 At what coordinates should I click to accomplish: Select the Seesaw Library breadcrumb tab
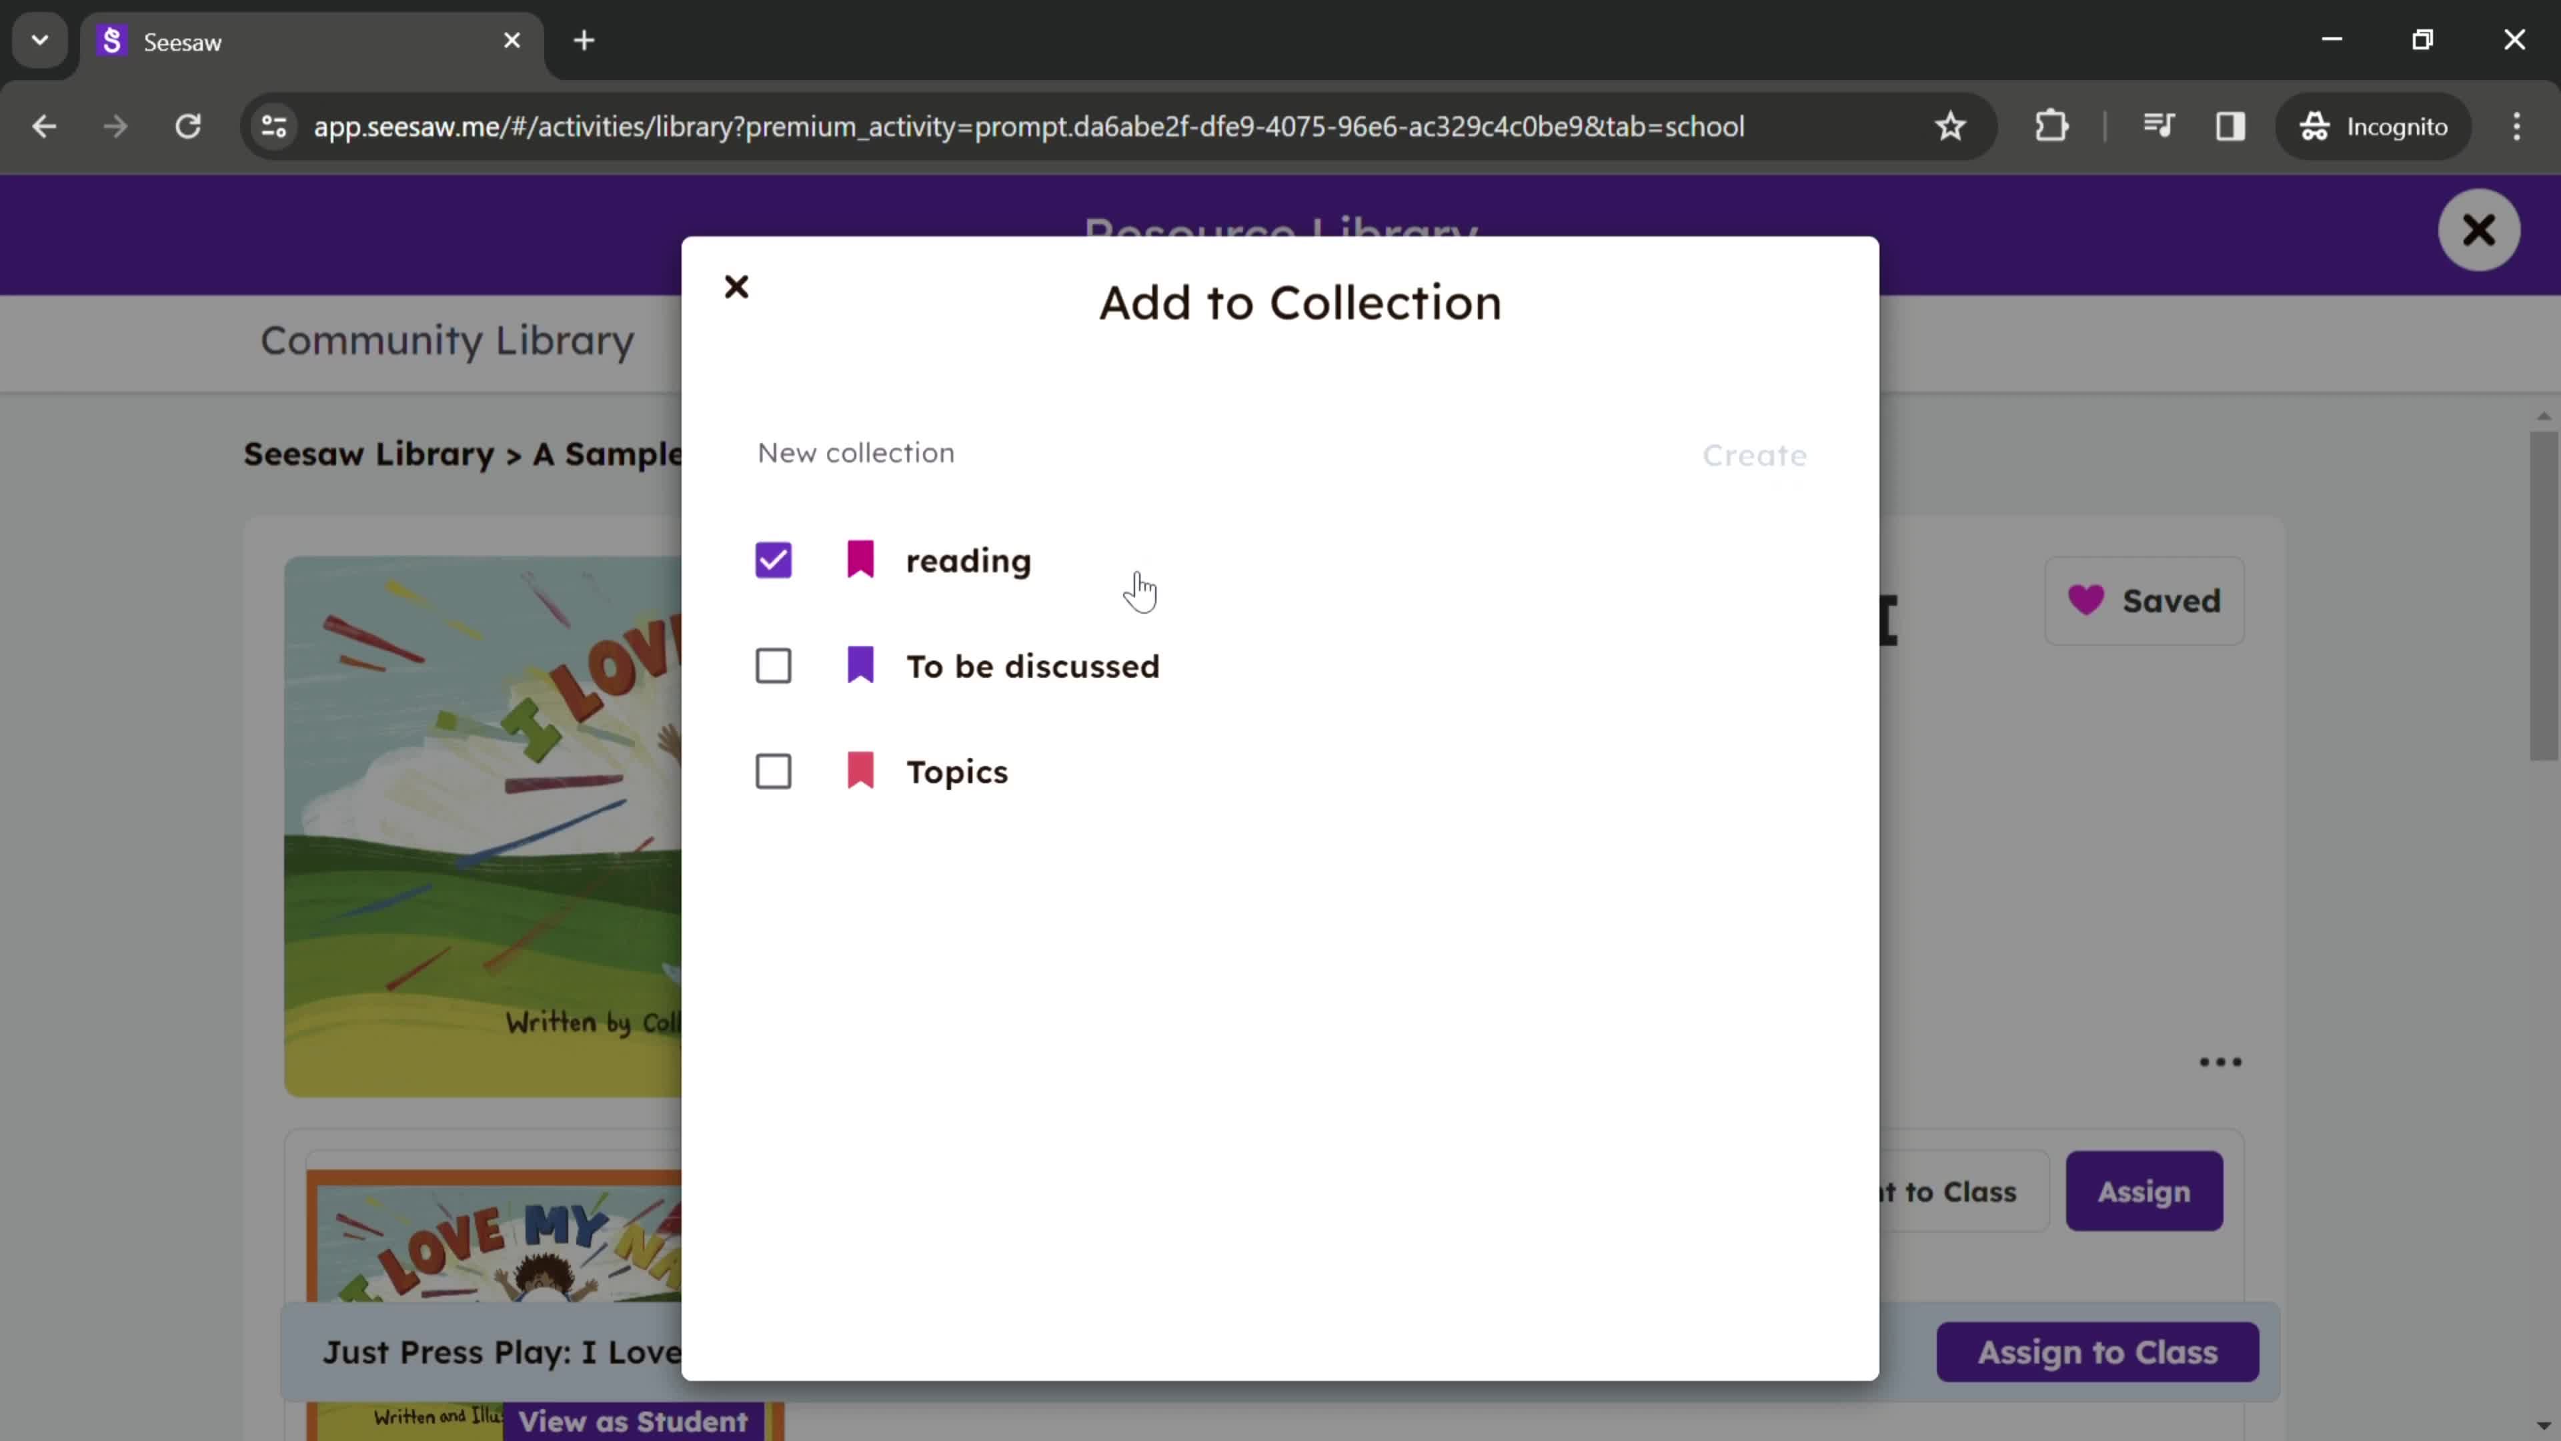coord(367,454)
